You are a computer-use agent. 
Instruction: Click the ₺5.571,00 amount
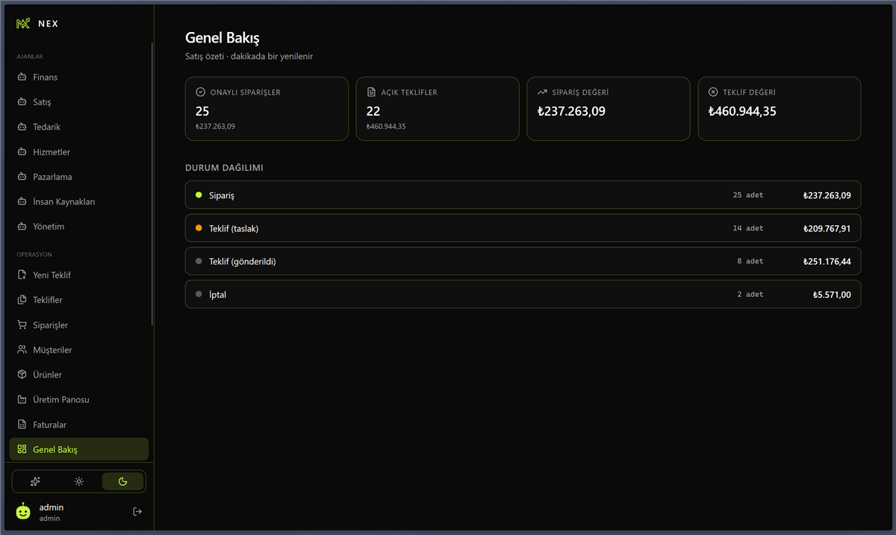(832, 294)
